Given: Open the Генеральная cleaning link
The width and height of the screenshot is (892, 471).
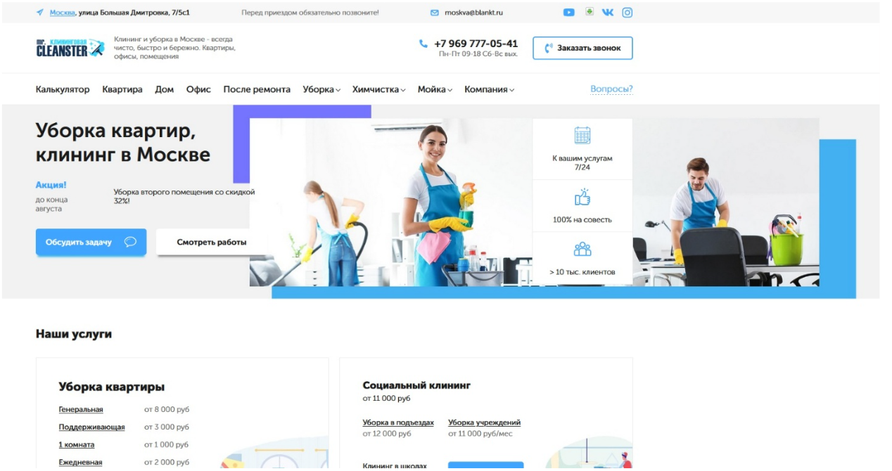Looking at the screenshot, I should (81, 410).
